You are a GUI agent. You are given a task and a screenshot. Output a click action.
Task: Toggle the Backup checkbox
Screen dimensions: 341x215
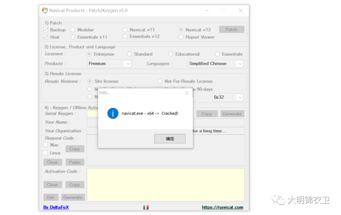(45, 30)
